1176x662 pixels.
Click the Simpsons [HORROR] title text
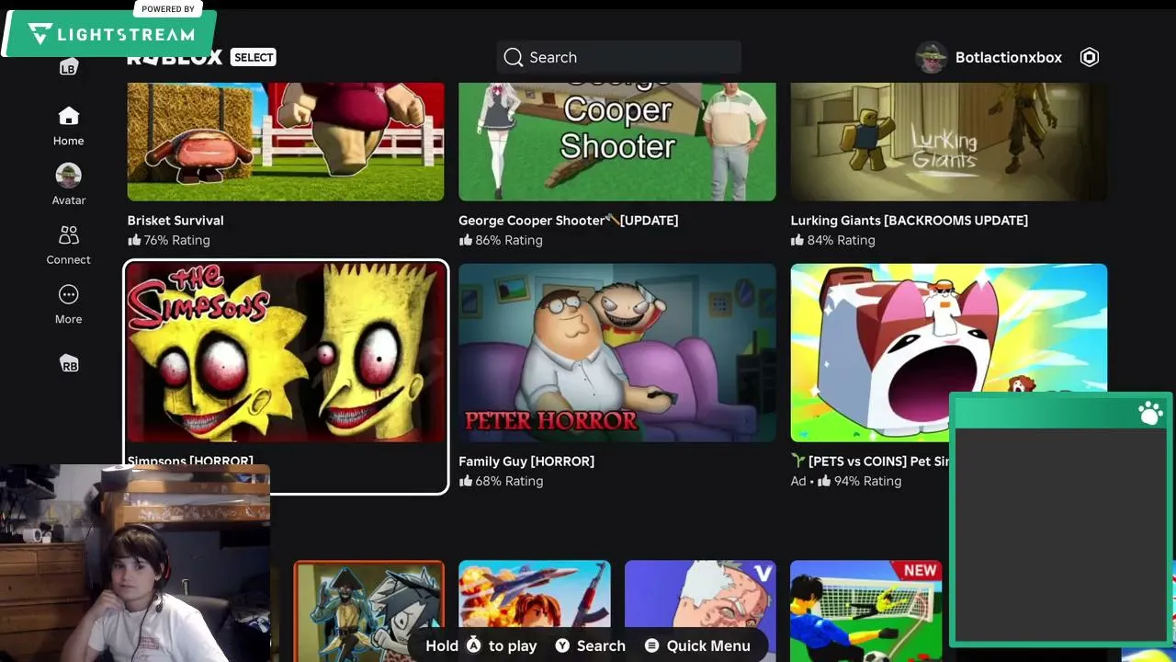190,462
